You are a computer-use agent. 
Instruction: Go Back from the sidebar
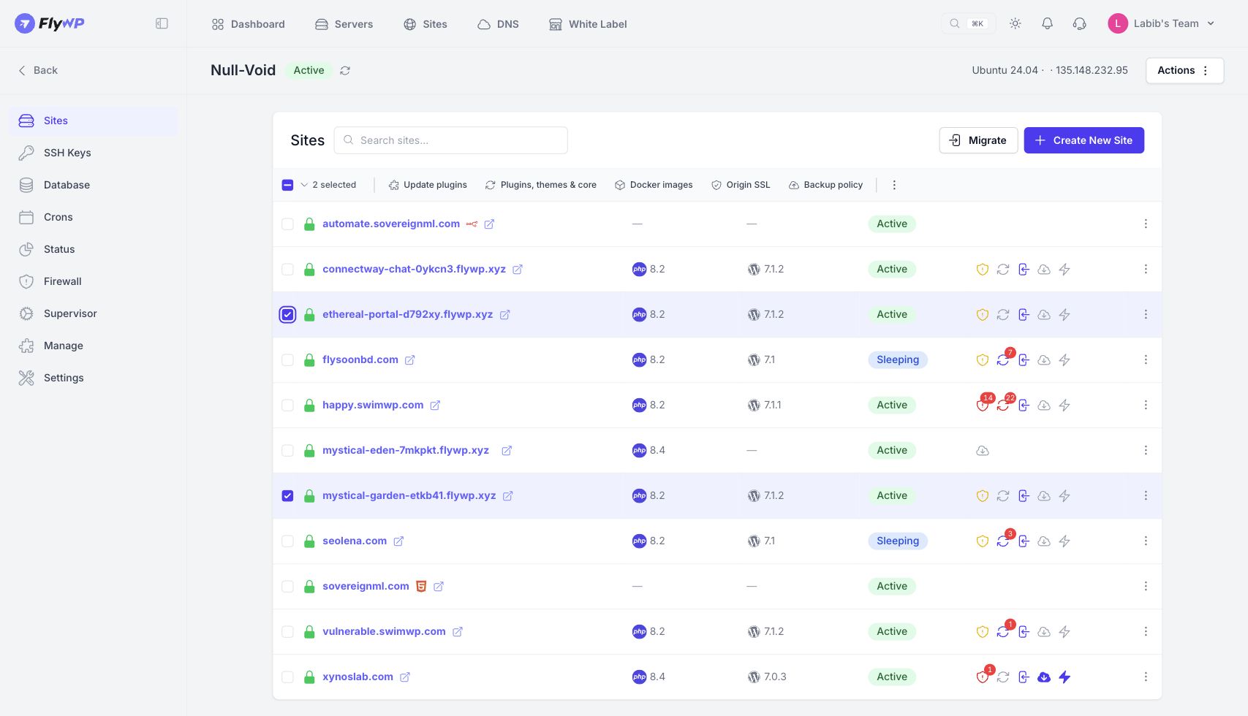[x=38, y=70]
